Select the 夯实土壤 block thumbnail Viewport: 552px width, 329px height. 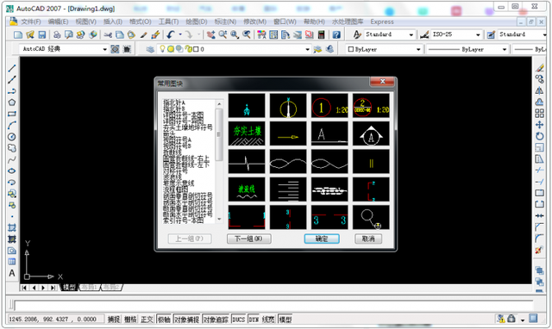(x=247, y=133)
